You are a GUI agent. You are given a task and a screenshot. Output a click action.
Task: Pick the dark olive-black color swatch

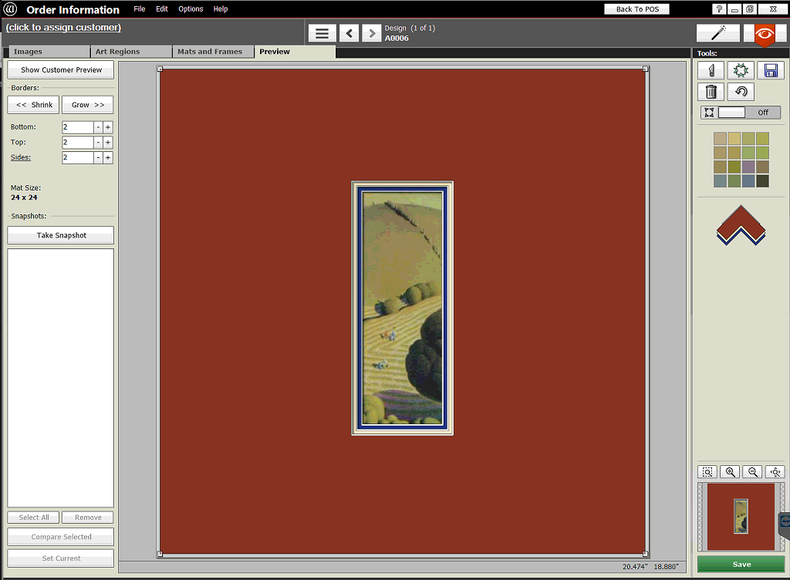(x=762, y=180)
